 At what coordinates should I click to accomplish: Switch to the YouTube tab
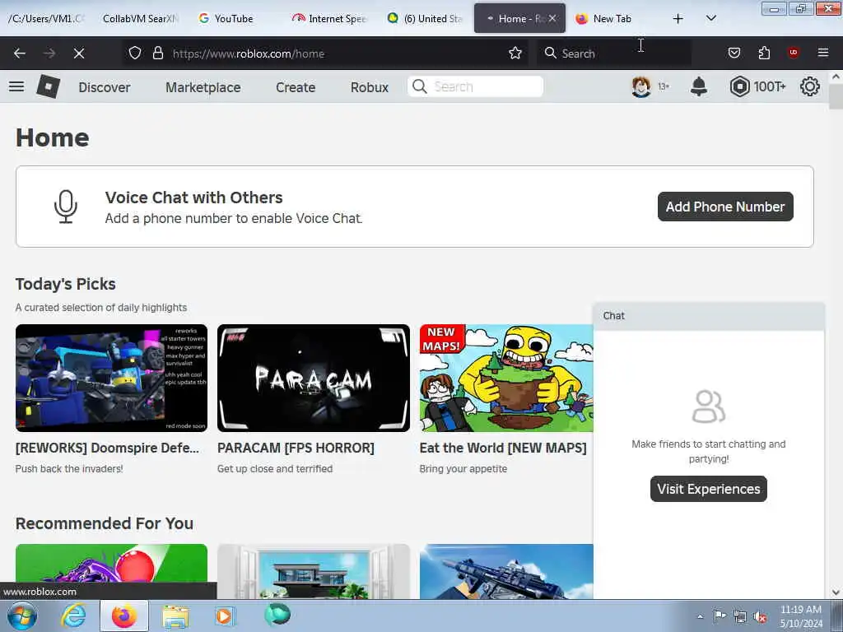pos(234,19)
